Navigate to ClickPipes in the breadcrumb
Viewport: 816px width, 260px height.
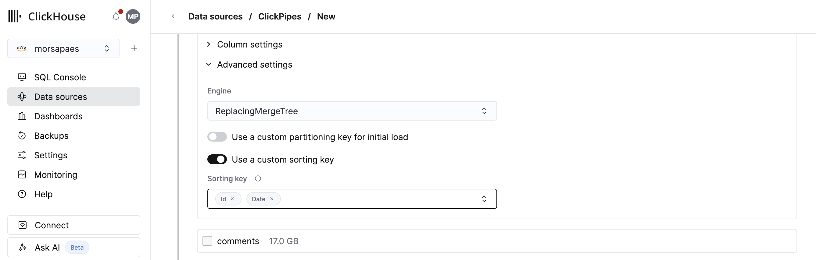click(x=280, y=16)
